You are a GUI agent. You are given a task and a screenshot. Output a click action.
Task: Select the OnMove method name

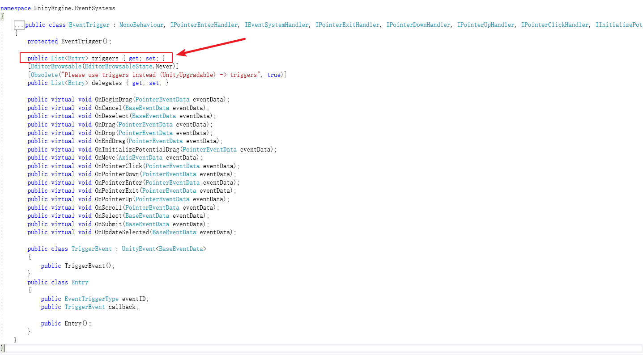(105, 158)
